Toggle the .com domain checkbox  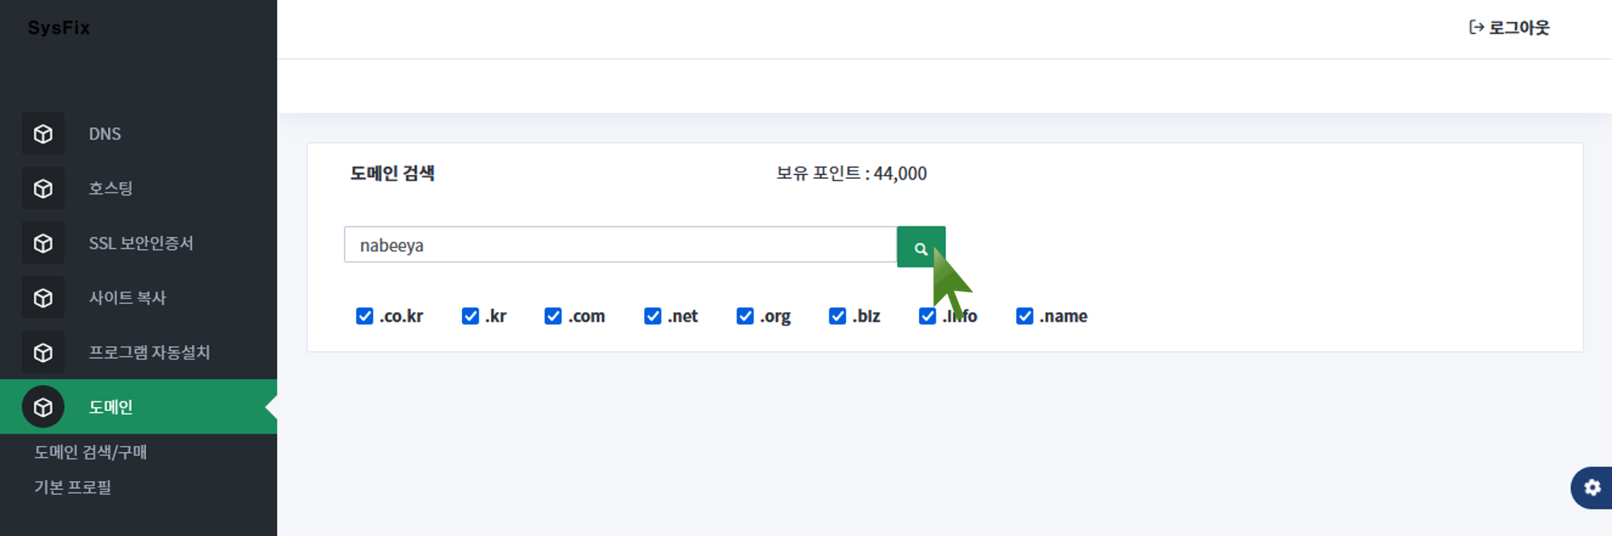tap(553, 316)
